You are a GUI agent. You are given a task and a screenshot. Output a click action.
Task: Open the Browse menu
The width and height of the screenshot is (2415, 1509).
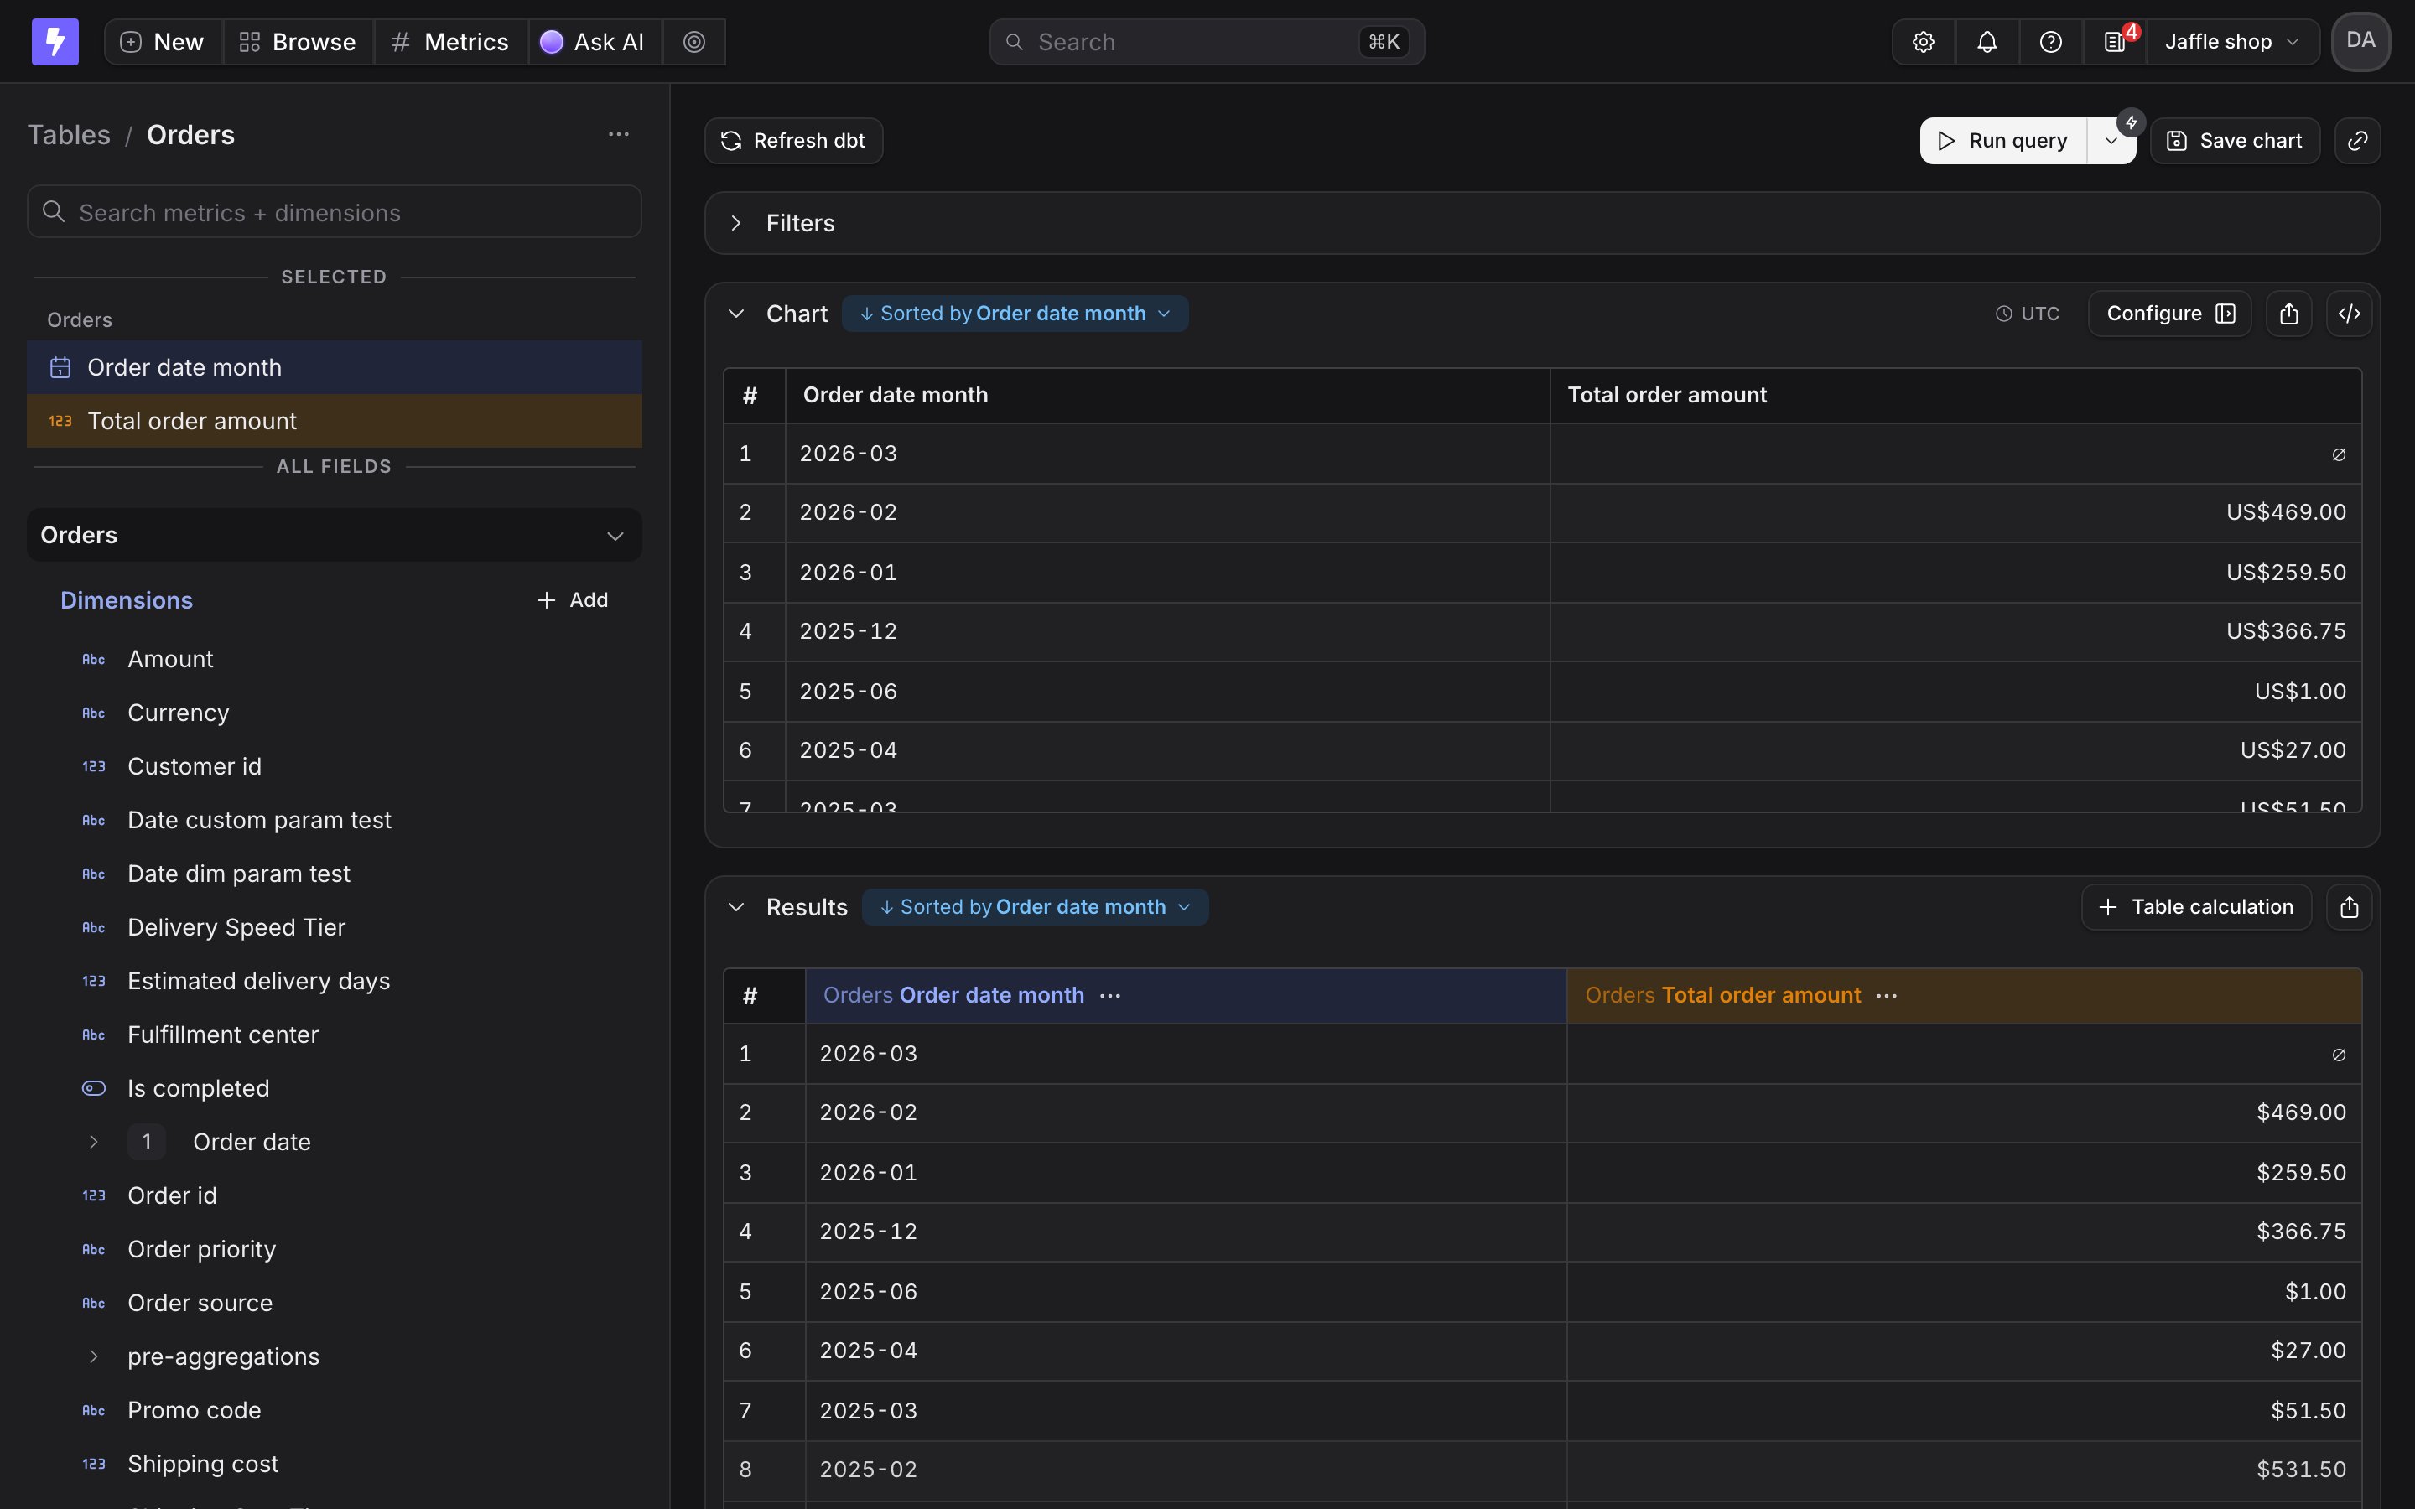[299, 42]
